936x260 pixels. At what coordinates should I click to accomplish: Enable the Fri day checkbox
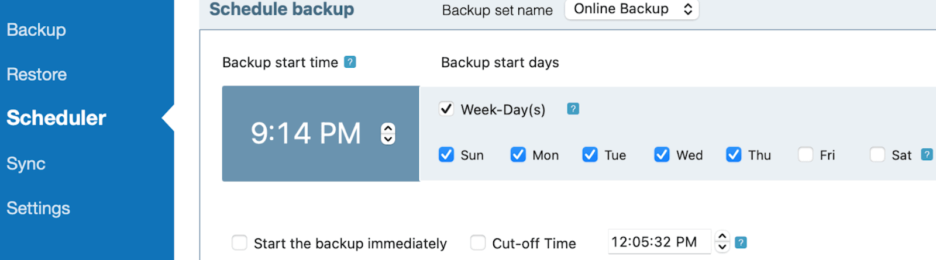(806, 154)
